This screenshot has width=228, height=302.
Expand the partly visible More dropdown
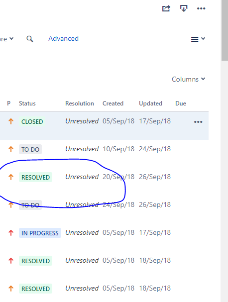[x=6, y=39]
